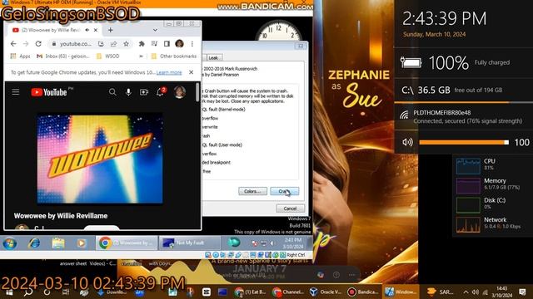Open the Gmail Inbox (63) bookmark

click(63, 56)
